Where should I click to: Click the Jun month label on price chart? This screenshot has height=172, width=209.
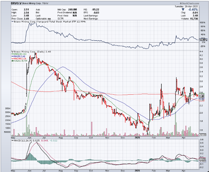(30, 137)
